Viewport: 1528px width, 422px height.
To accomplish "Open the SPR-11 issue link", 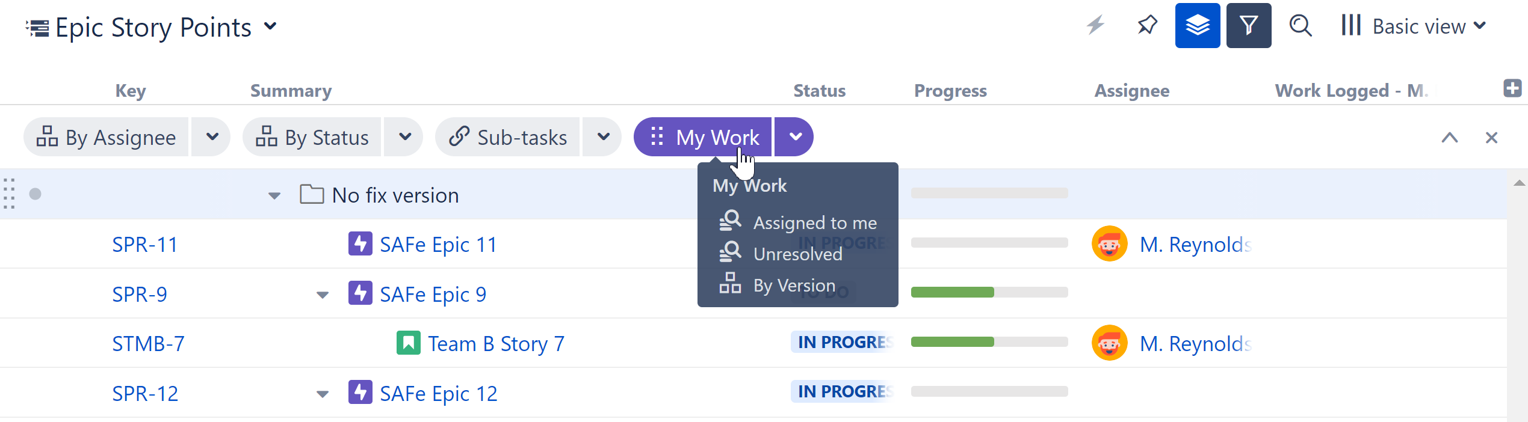I will click(x=145, y=245).
